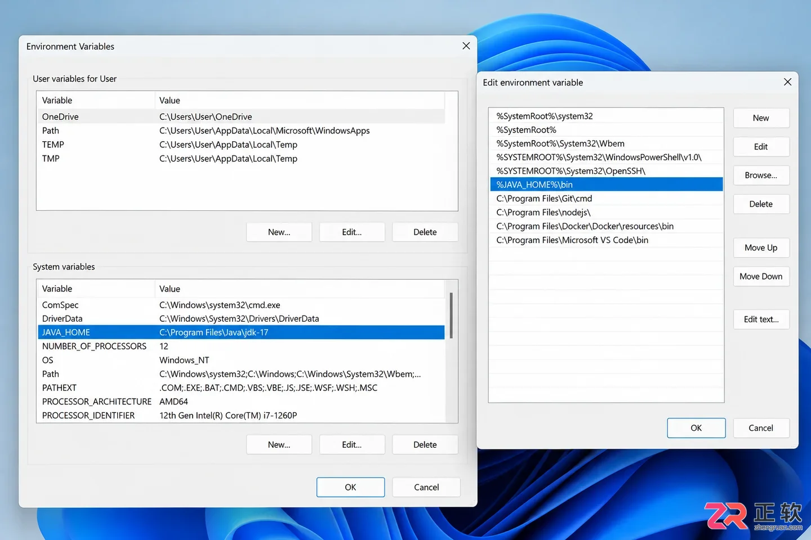Close the Environment Variables dialog
This screenshot has width=811, height=540.
[466, 46]
